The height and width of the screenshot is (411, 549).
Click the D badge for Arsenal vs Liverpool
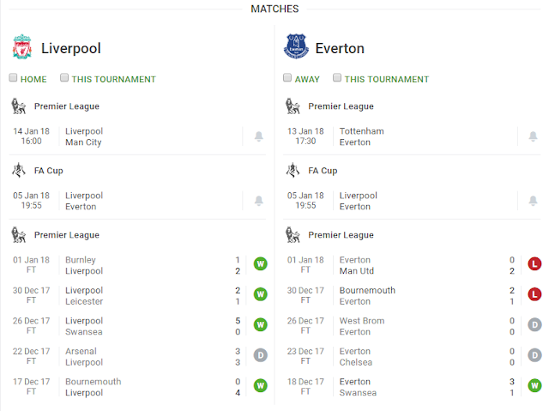tap(261, 355)
